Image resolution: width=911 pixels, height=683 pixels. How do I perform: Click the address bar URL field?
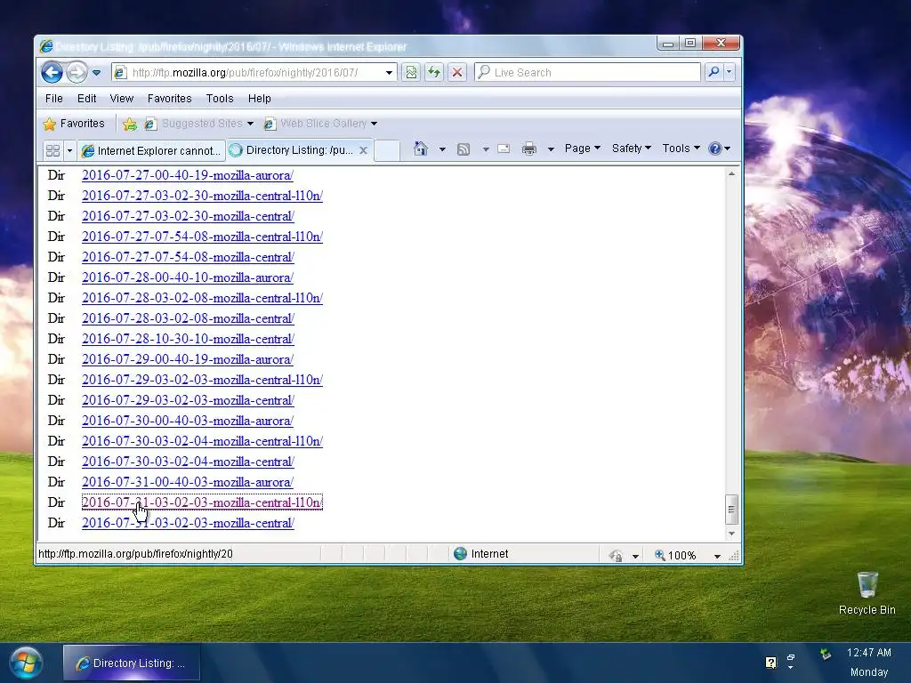pyautogui.click(x=254, y=73)
